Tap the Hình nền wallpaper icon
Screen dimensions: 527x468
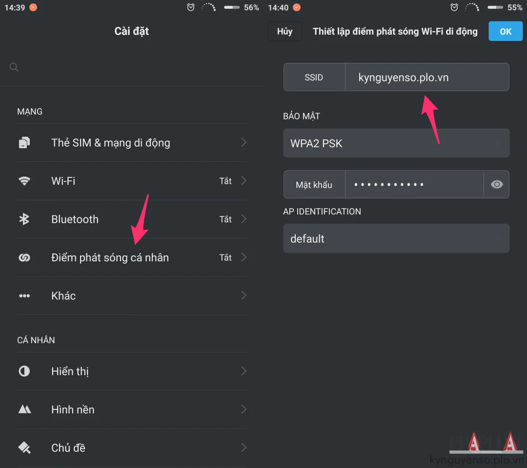click(24, 410)
